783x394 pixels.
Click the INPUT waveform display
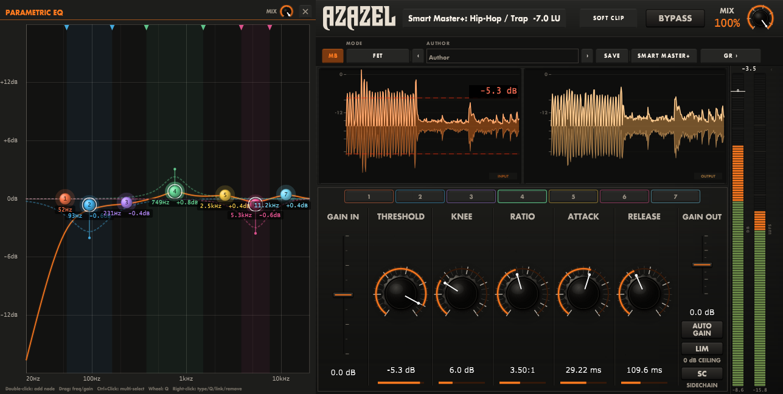pyautogui.click(x=420, y=125)
